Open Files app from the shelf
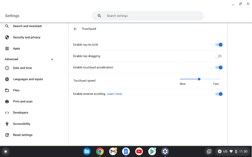This screenshot has width=252, height=157. [x=87, y=152]
